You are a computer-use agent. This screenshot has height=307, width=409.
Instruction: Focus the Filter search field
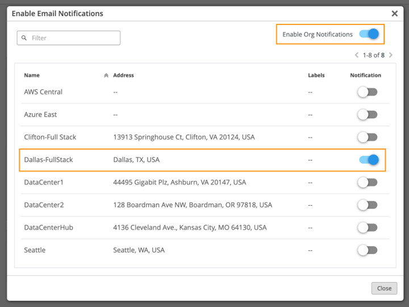(74, 38)
